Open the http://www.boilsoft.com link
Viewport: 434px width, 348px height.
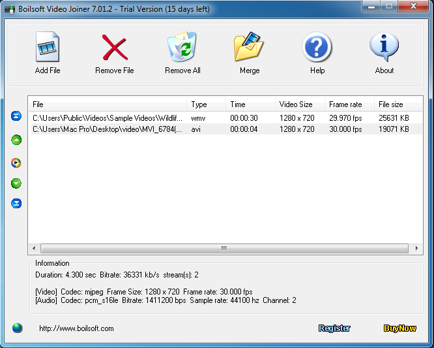click(x=76, y=328)
